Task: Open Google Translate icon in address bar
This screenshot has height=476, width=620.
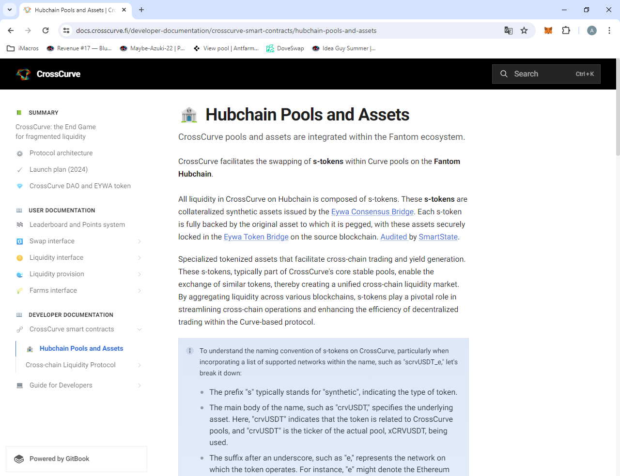Action: click(508, 30)
